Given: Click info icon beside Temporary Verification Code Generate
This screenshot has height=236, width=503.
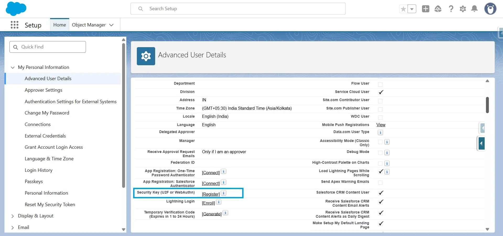Looking at the screenshot, I should coord(225,213).
